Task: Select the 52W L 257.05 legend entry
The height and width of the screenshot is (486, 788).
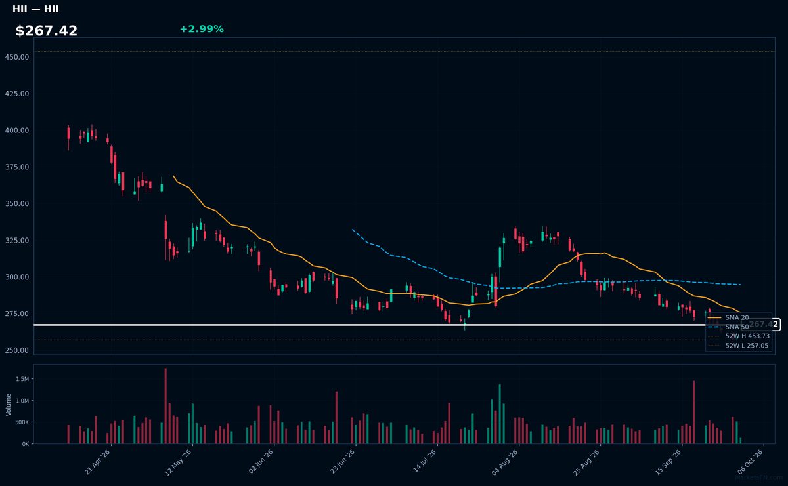Action: point(737,345)
